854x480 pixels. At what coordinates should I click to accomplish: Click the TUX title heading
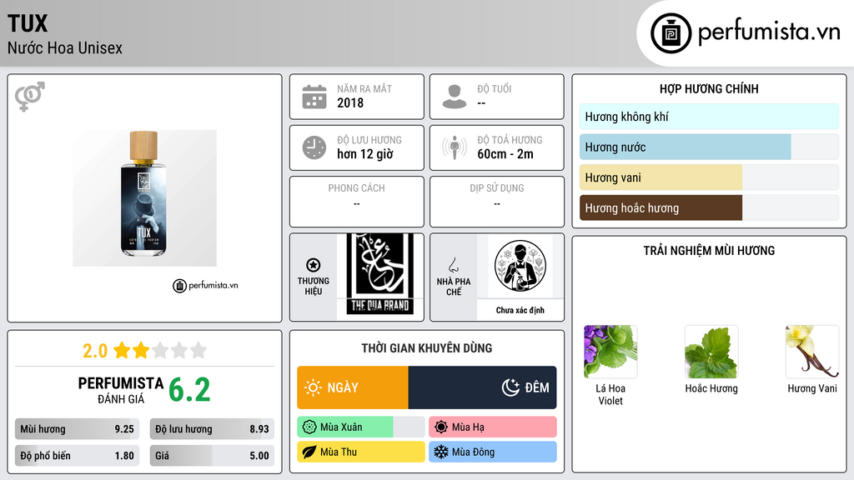[x=28, y=23]
